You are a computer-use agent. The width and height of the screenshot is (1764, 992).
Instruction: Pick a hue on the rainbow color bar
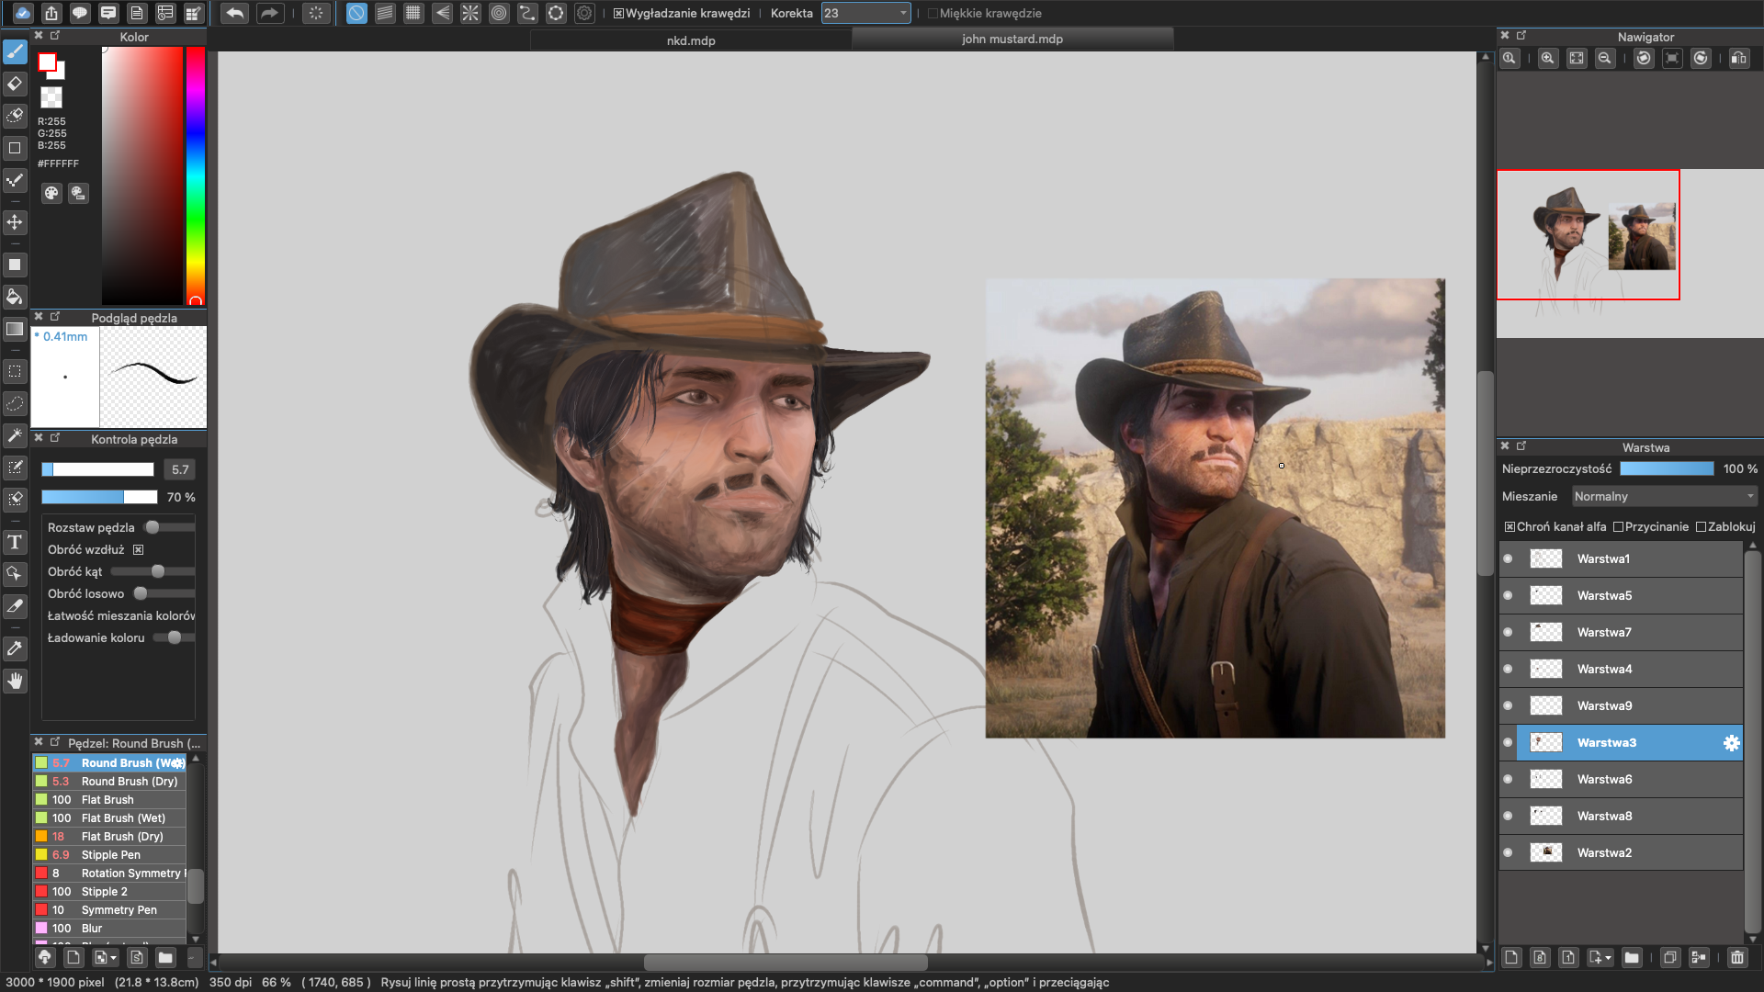[196, 175]
